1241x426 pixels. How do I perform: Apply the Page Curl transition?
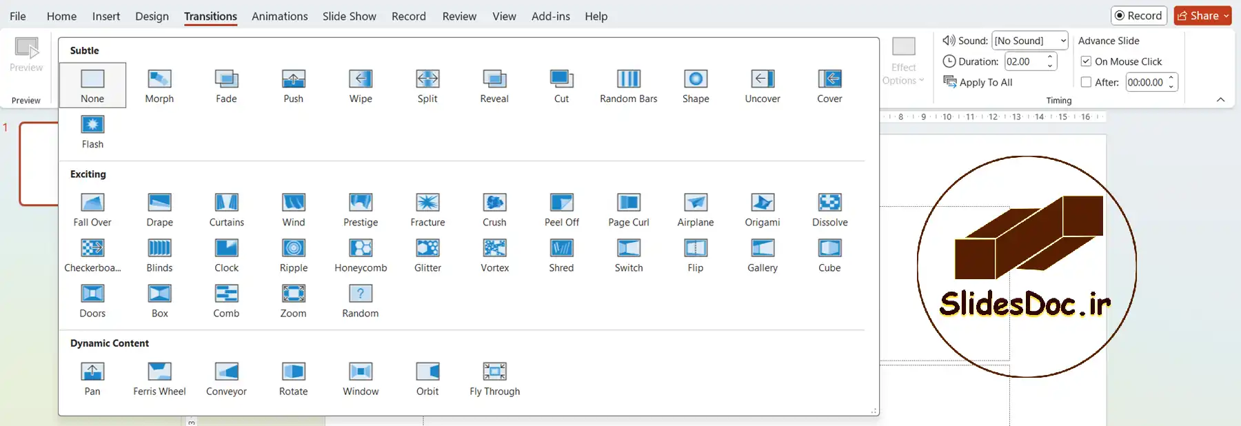pyautogui.click(x=628, y=210)
